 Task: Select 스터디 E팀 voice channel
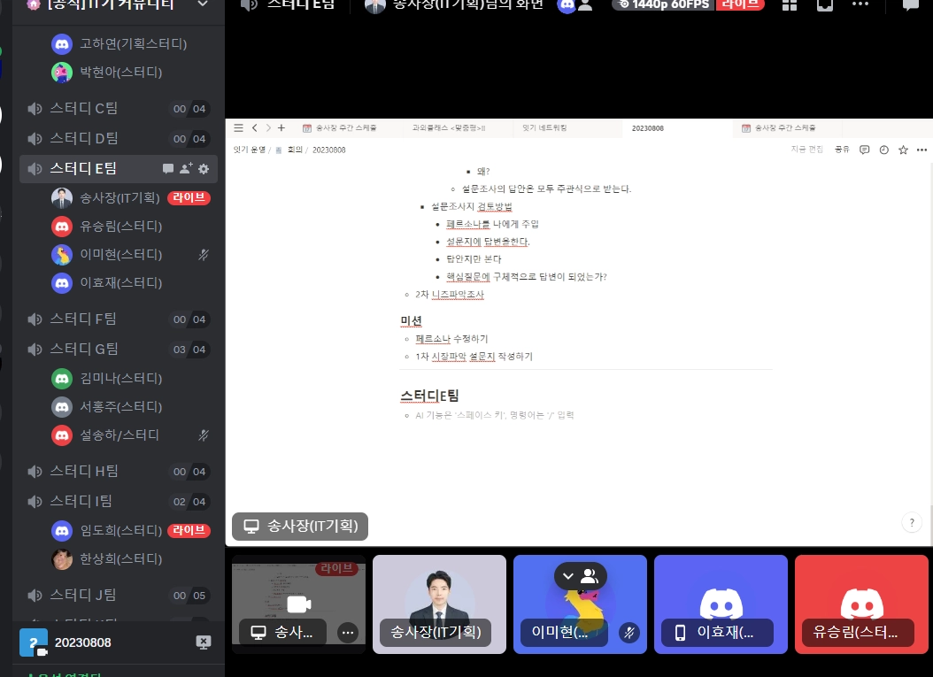(x=119, y=169)
